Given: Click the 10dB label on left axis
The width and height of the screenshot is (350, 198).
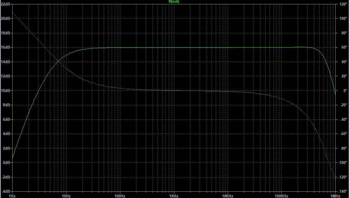Looking at the screenshot, I should tap(6, 91).
